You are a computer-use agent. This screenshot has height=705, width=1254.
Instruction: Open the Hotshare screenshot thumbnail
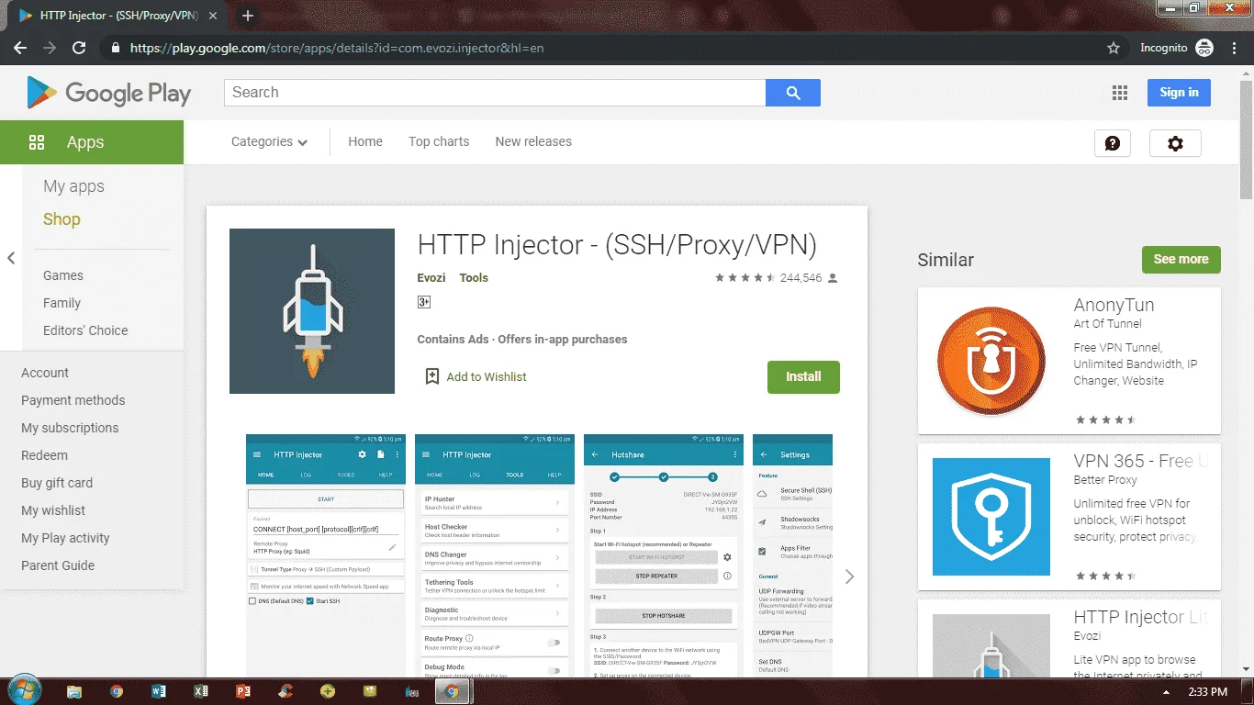pos(663,556)
